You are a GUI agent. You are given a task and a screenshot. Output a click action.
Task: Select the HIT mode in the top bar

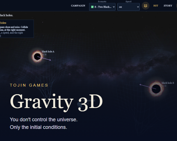[156, 6]
